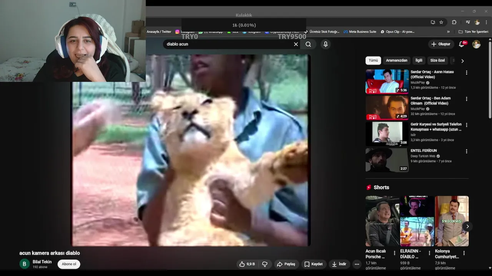Open Opus Clip bookmark
The width and height of the screenshot is (492, 276).
[x=397, y=32]
